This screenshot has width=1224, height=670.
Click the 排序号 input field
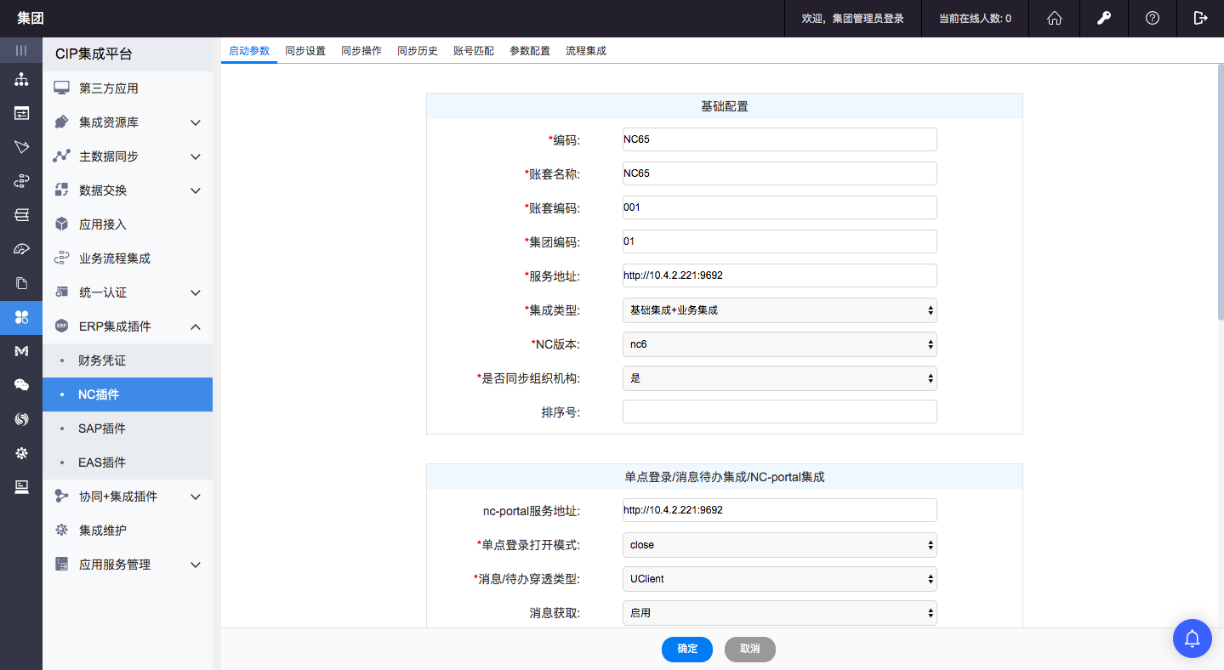(x=779, y=412)
